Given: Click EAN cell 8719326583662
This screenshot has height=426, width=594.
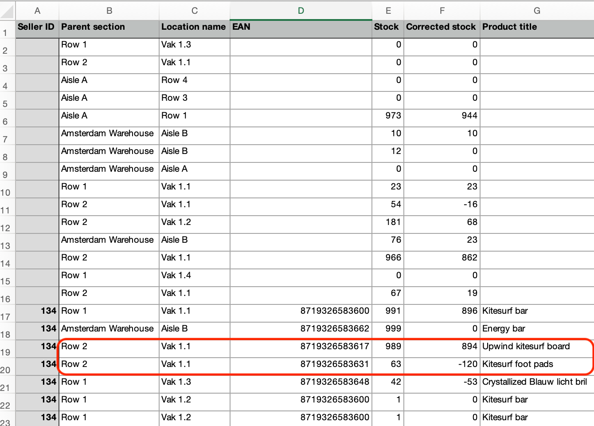Looking at the screenshot, I should [301, 331].
